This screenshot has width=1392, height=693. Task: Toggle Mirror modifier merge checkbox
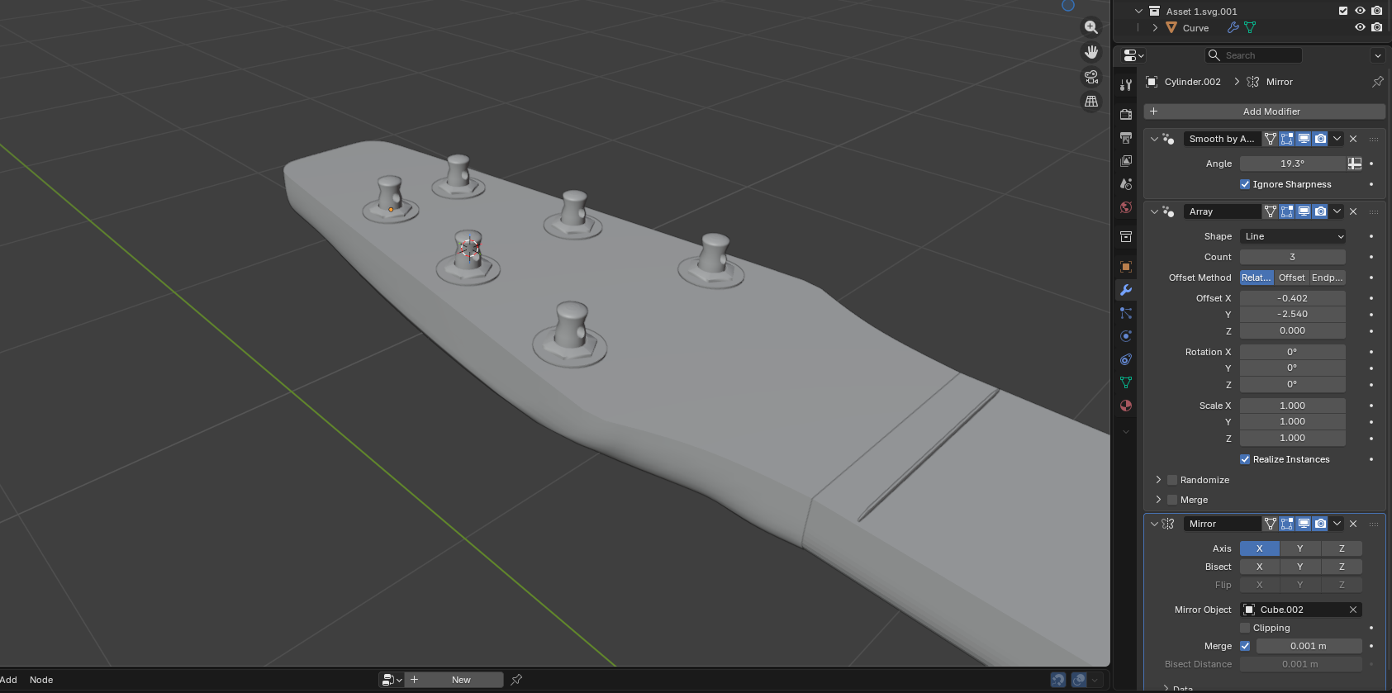(1245, 646)
